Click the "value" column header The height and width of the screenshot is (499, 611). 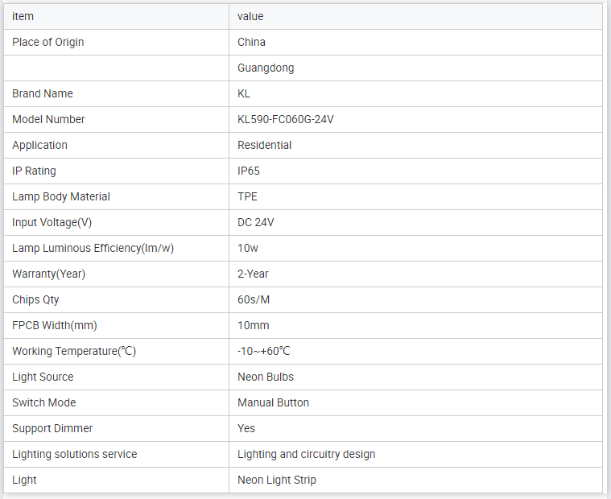click(x=250, y=16)
